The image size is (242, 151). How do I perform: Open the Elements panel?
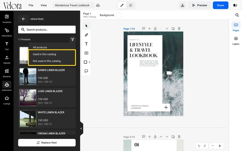pyautogui.click(x=7, y=73)
